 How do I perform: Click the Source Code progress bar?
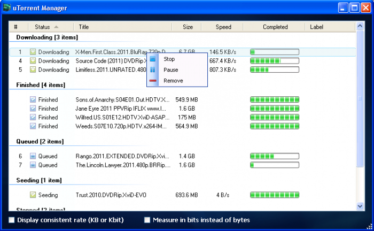point(275,60)
